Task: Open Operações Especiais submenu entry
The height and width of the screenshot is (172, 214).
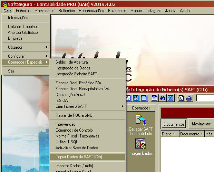Action: (x=26, y=62)
